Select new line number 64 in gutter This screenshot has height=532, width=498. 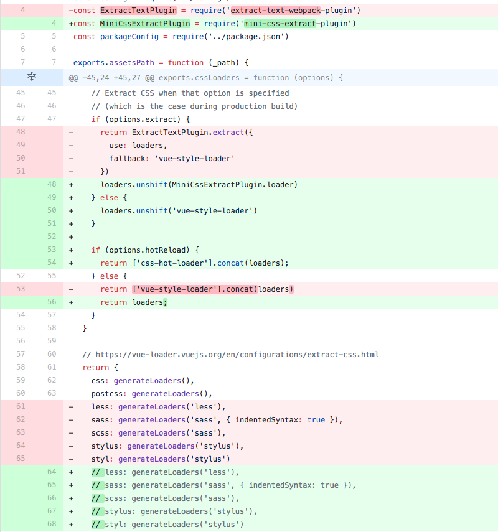[x=52, y=472]
